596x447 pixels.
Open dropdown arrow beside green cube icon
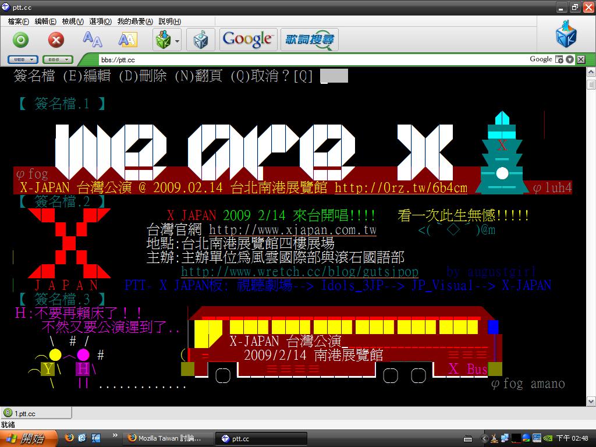pos(177,40)
